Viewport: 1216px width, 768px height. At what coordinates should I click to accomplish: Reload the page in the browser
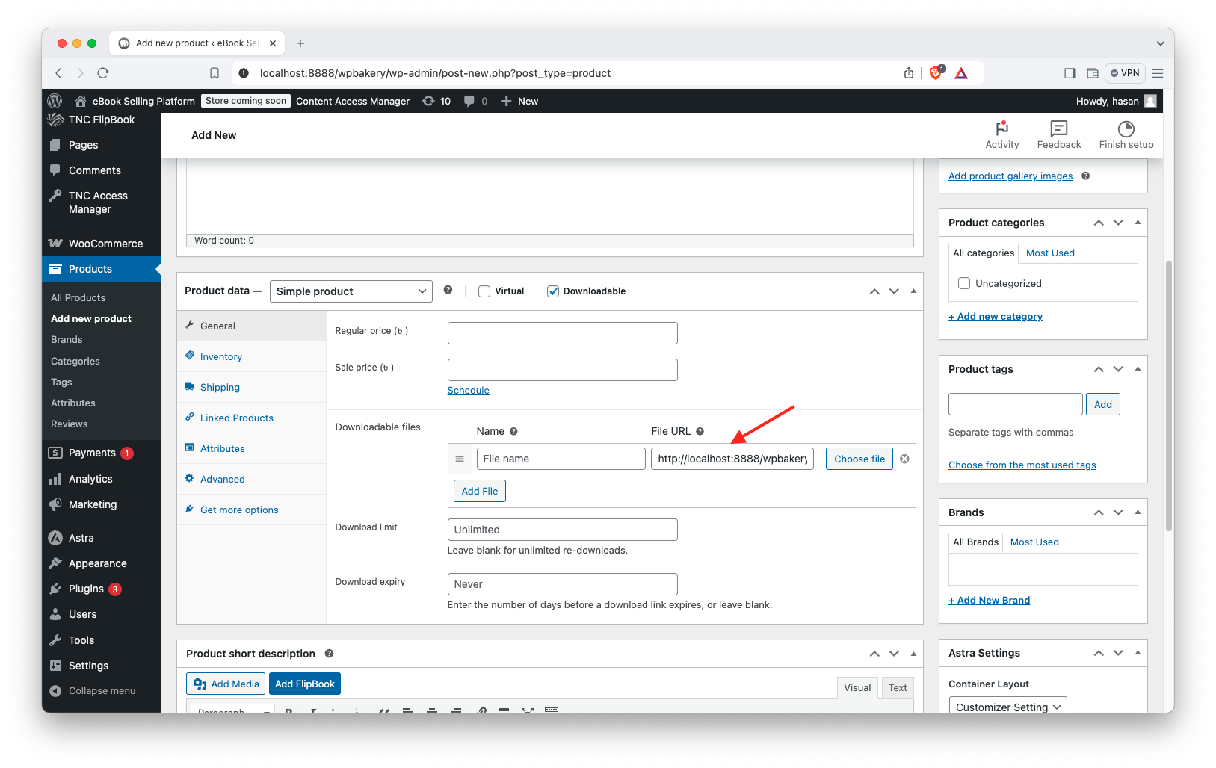[103, 73]
